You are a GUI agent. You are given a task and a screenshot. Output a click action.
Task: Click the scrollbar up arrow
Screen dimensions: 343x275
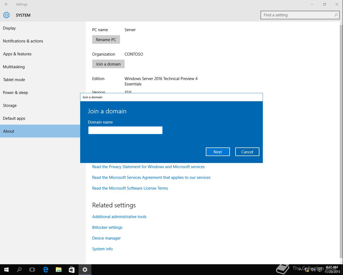[x=341, y=23]
